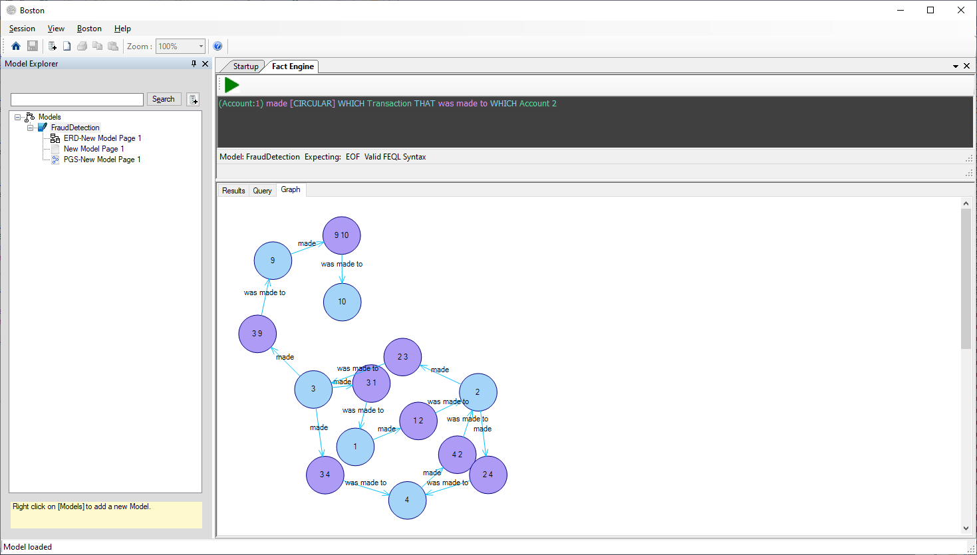Screen dimensions: 977x555
Task: Select blue account node 2
Action: [478, 392]
